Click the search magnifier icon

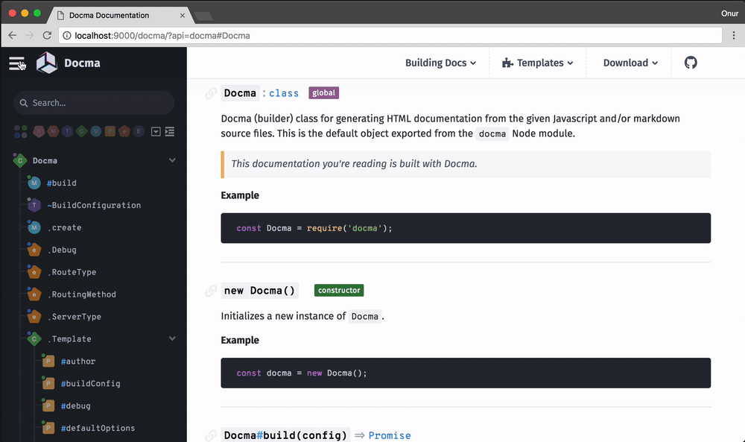click(23, 103)
